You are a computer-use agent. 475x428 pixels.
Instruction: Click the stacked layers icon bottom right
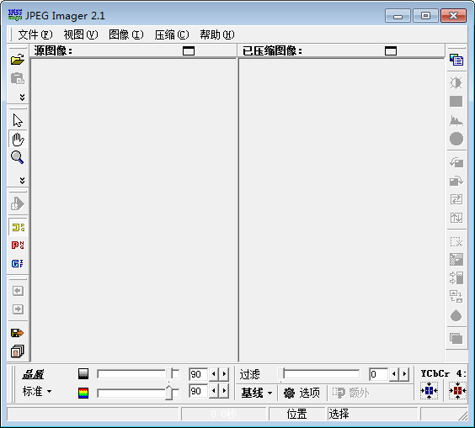pyautogui.click(x=456, y=338)
